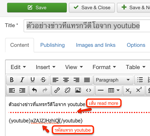
Task: Apply subscript formatting
Action: click(x=128, y=90)
